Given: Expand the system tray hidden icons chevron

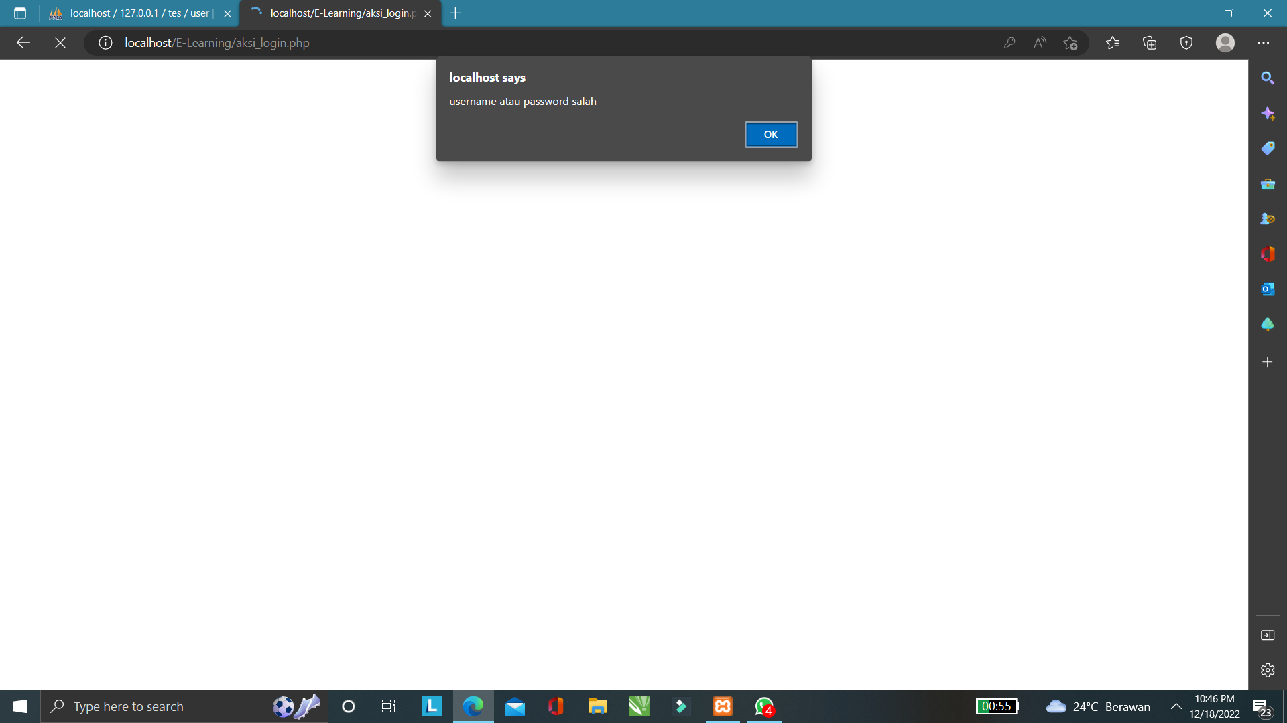Looking at the screenshot, I should pyautogui.click(x=1176, y=706).
